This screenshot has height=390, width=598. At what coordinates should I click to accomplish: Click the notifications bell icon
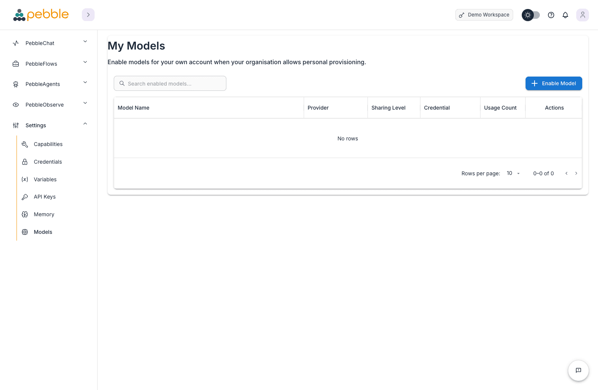tap(565, 15)
